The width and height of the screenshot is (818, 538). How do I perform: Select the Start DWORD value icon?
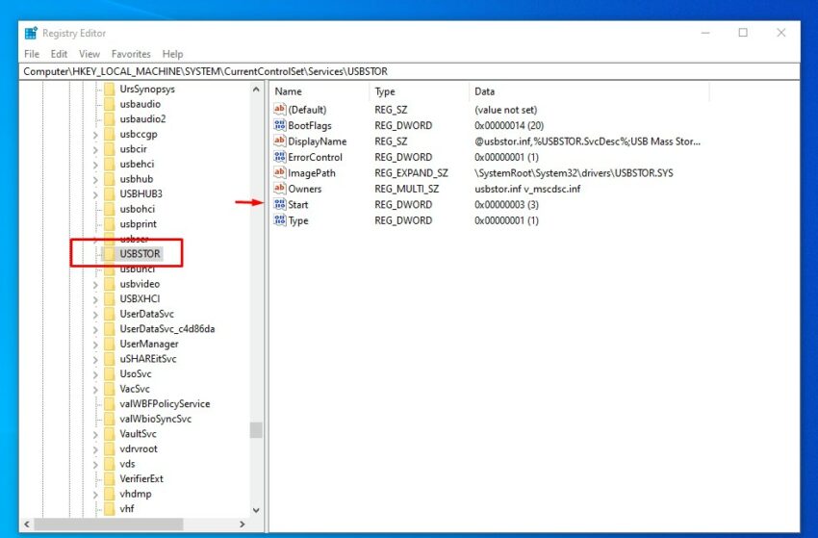[x=280, y=204]
